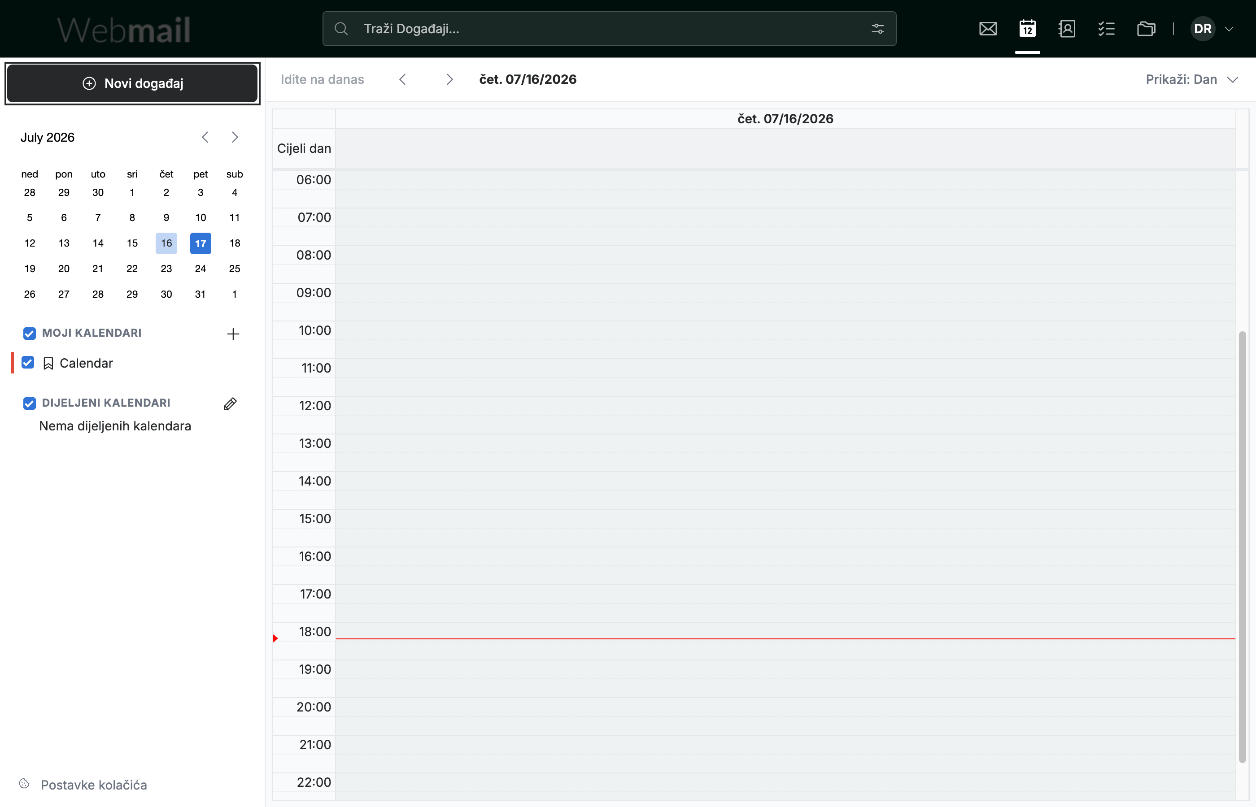Click the July 2026 month label
1256x807 pixels.
tap(47, 137)
